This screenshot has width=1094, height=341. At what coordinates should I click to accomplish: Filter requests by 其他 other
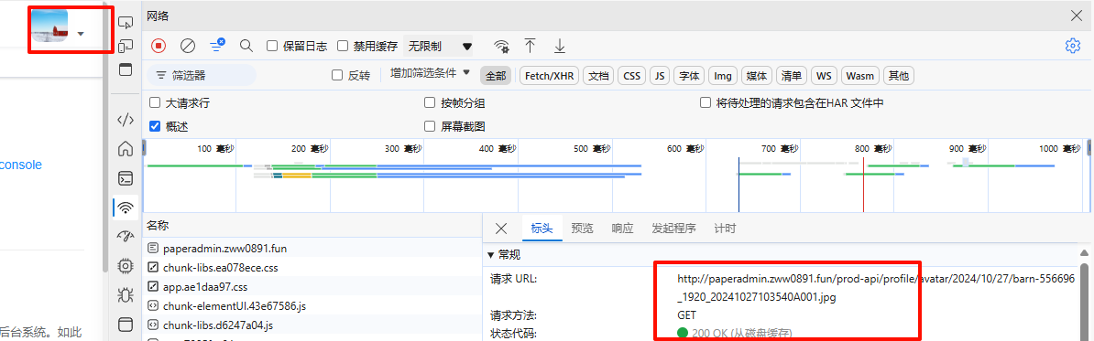point(899,76)
